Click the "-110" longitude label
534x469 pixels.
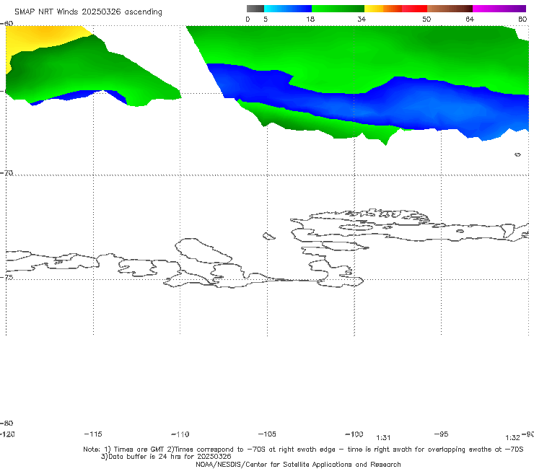(x=180, y=434)
